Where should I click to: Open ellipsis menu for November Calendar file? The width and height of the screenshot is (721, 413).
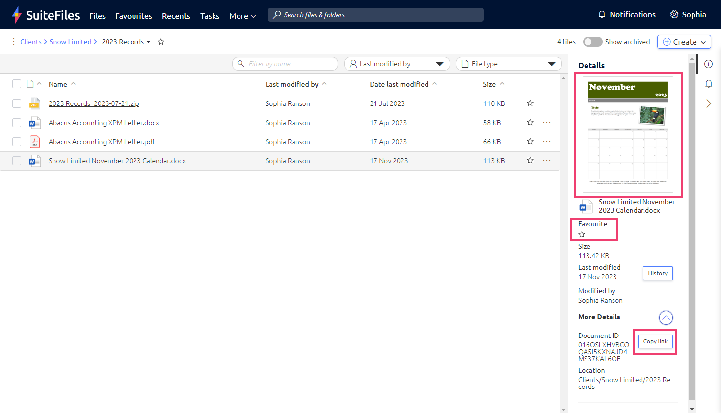tap(546, 160)
